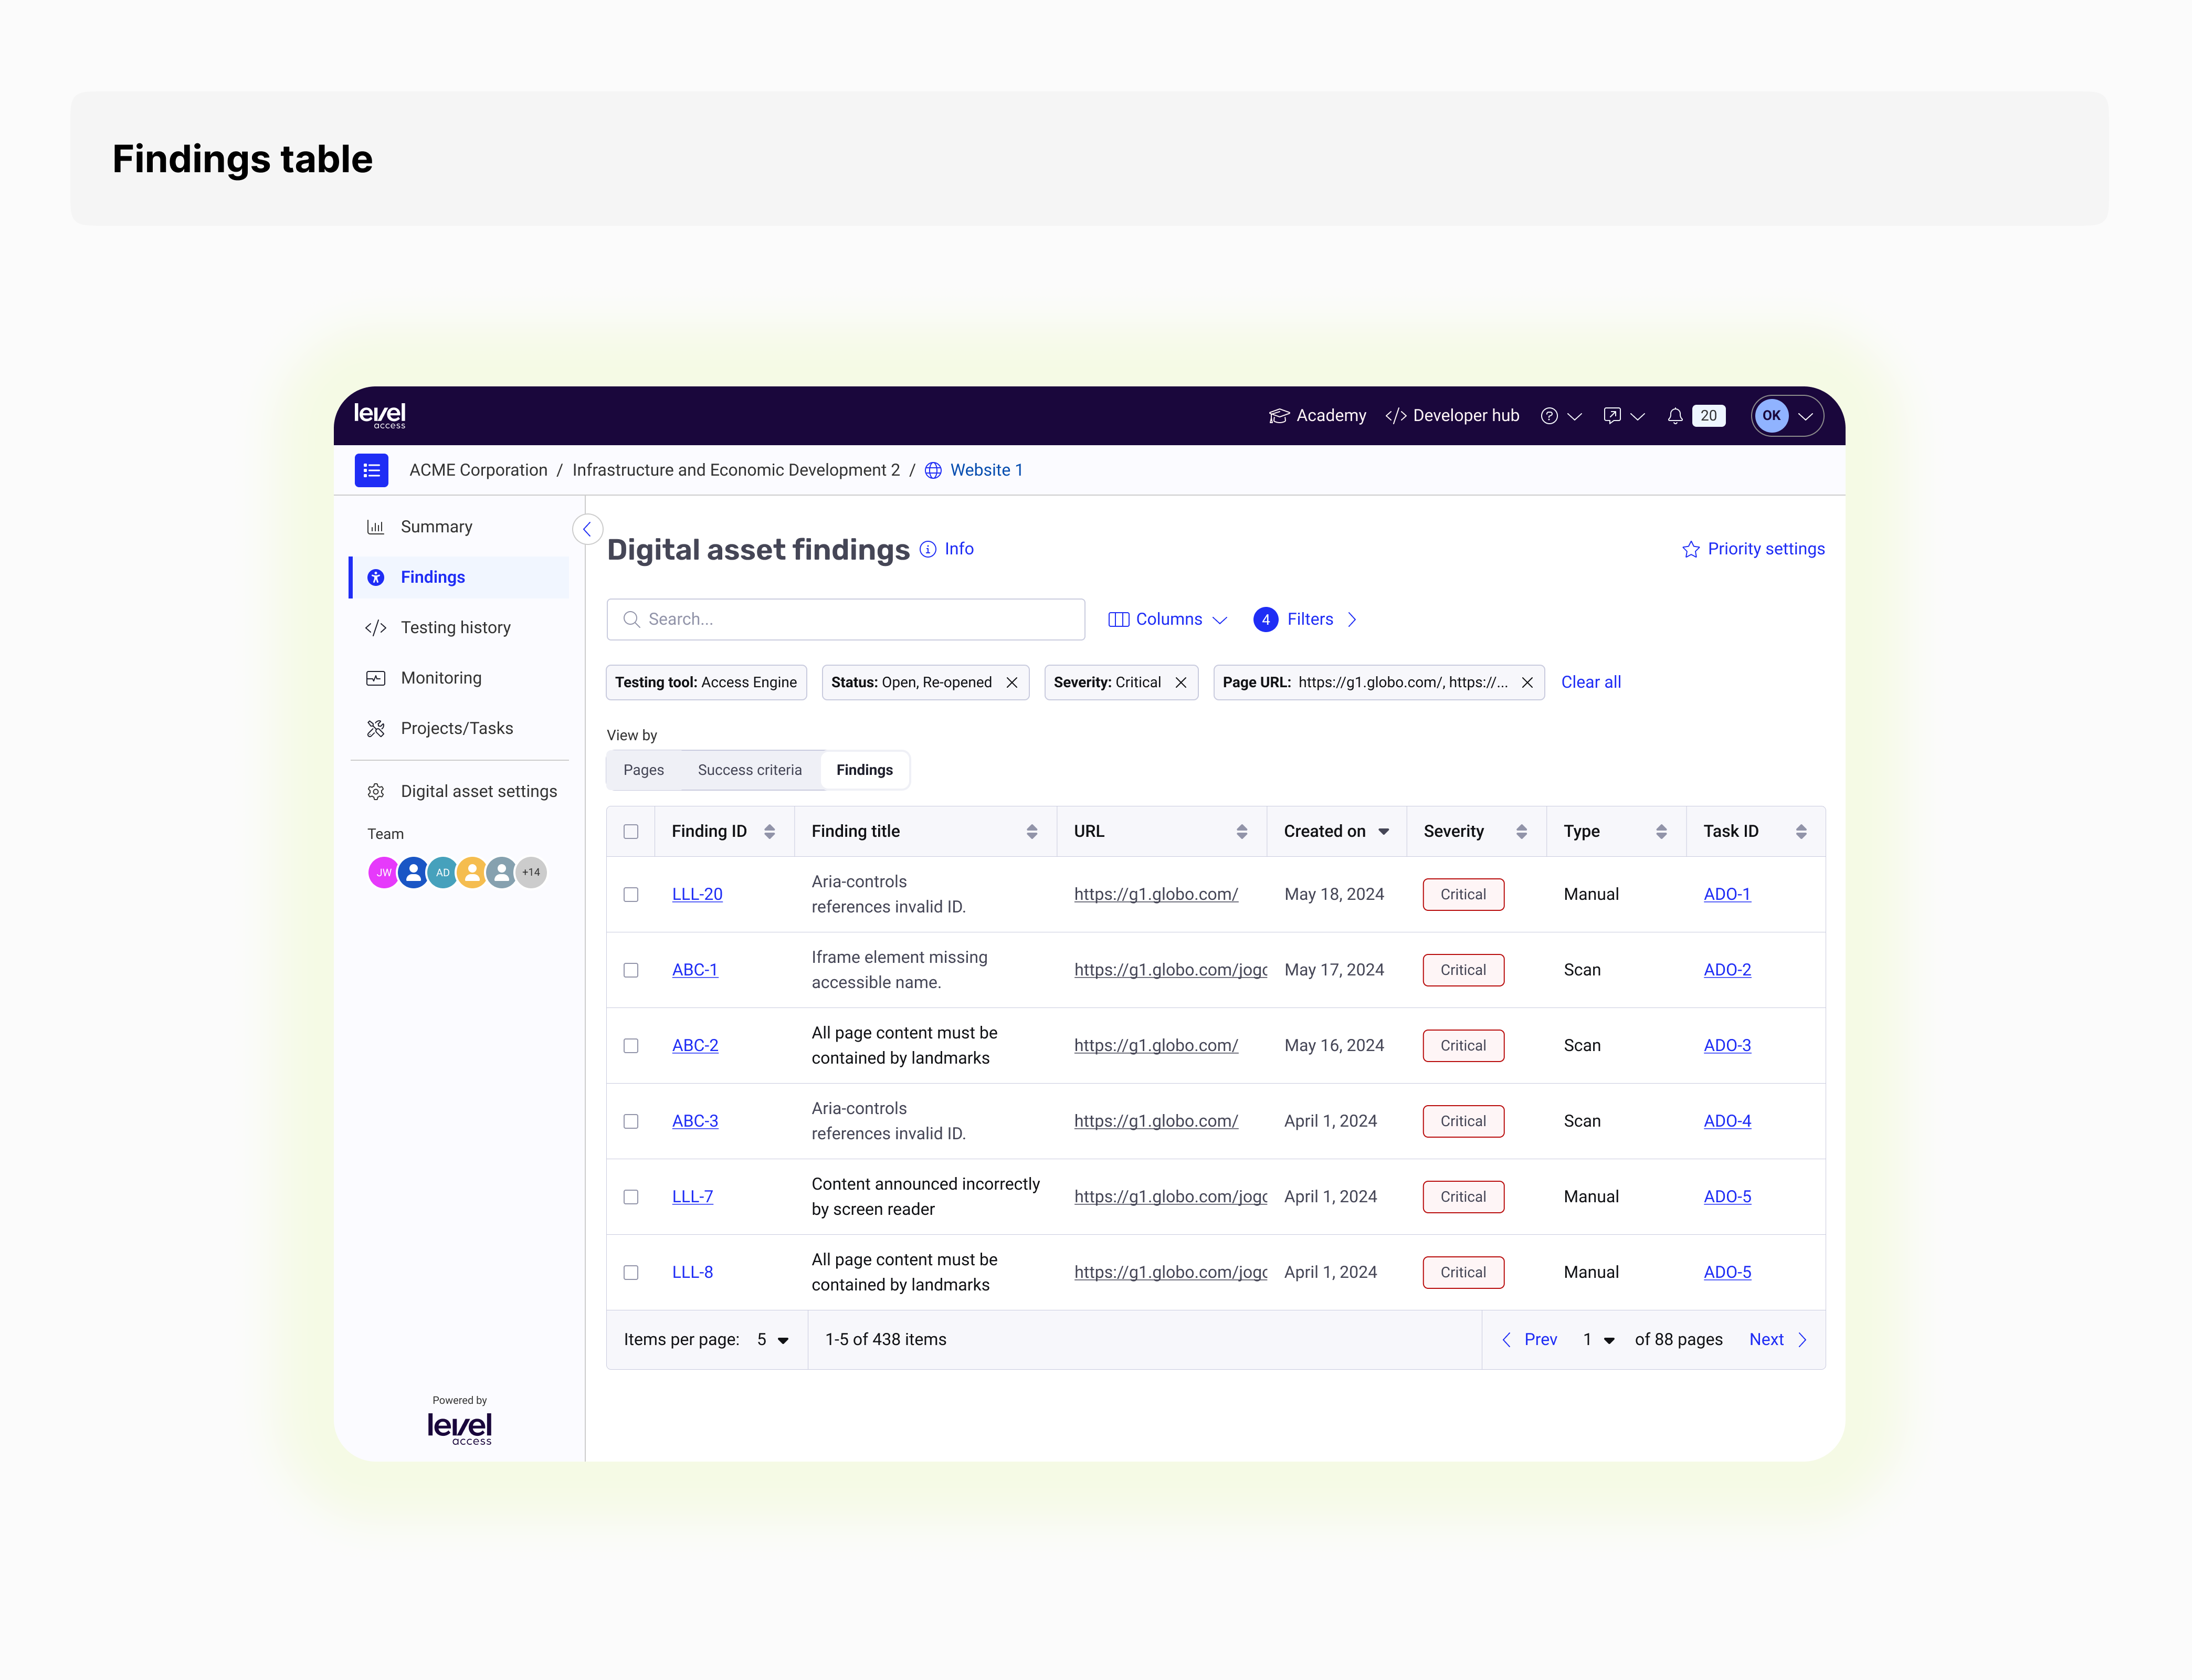Remove the Severity: Critical filter chip
Image resolution: width=2192 pixels, height=1680 pixels.
click(x=1181, y=682)
